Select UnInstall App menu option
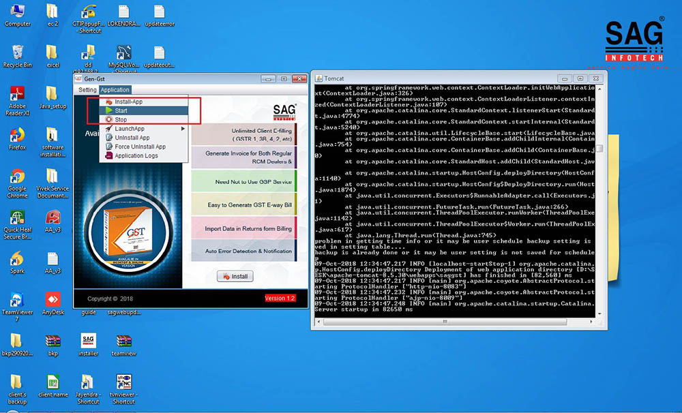Viewport: 682px width, 413px height. (132, 138)
